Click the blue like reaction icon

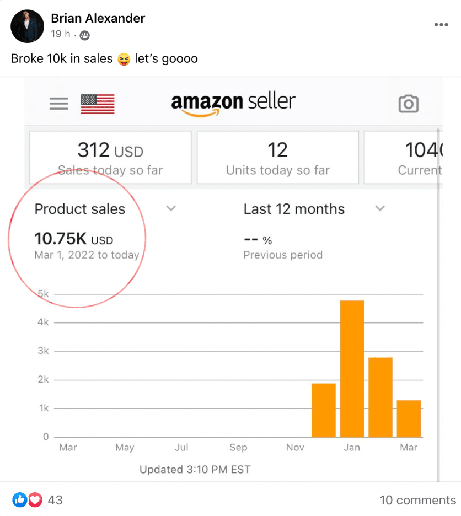point(20,500)
